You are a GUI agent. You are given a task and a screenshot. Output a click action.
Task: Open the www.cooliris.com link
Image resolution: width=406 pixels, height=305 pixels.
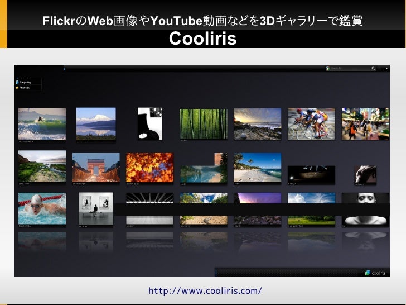pos(205,290)
